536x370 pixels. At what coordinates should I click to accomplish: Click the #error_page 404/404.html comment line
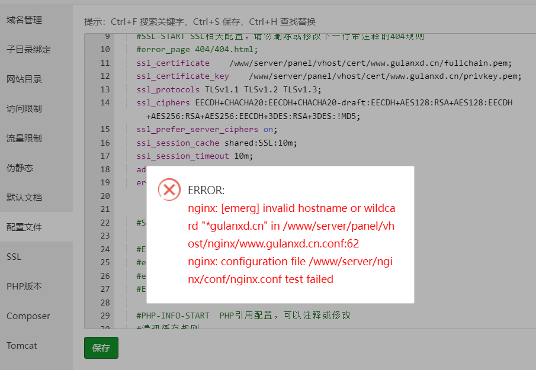pos(197,50)
